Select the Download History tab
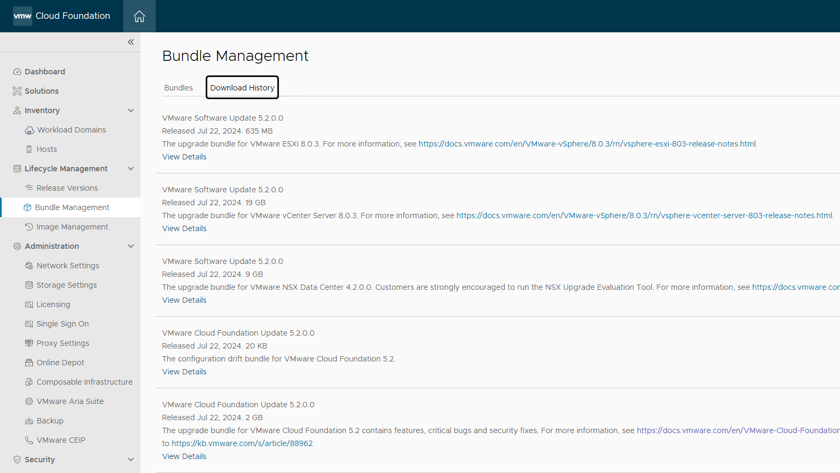840x473 pixels. click(x=242, y=88)
